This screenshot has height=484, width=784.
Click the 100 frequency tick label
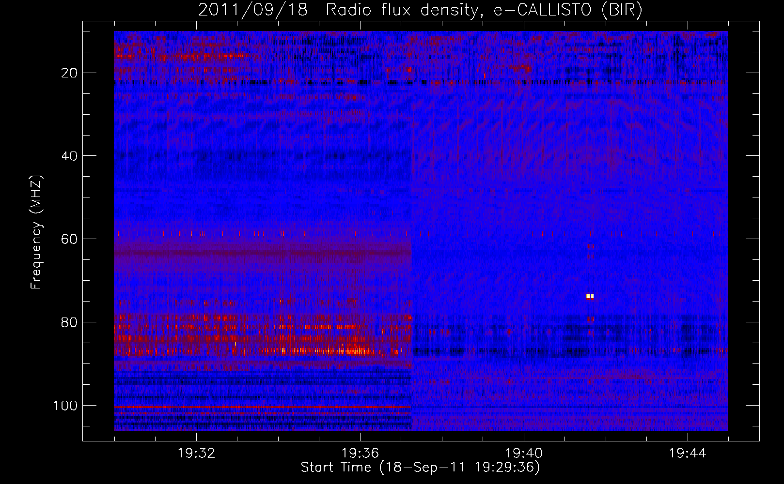click(65, 406)
